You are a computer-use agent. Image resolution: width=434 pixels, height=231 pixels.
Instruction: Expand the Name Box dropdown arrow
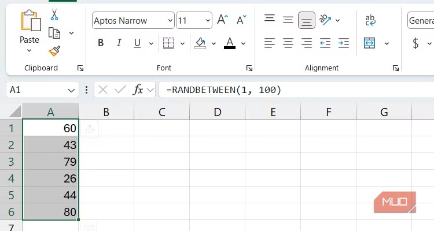(x=72, y=90)
